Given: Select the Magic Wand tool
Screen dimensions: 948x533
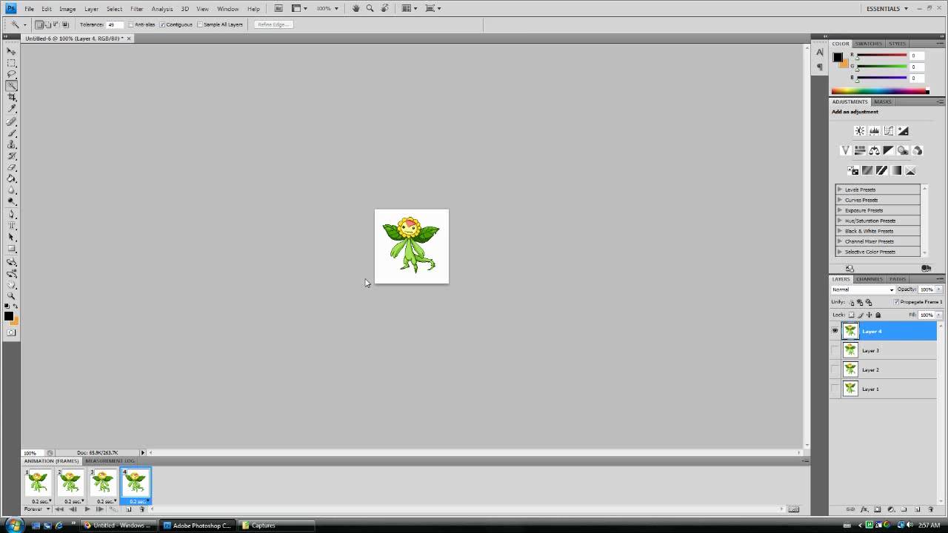Looking at the screenshot, I should click(12, 86).
